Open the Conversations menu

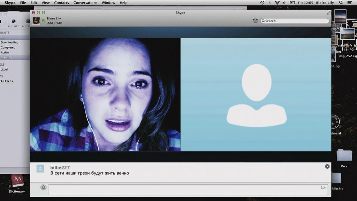tap(85, 3)
